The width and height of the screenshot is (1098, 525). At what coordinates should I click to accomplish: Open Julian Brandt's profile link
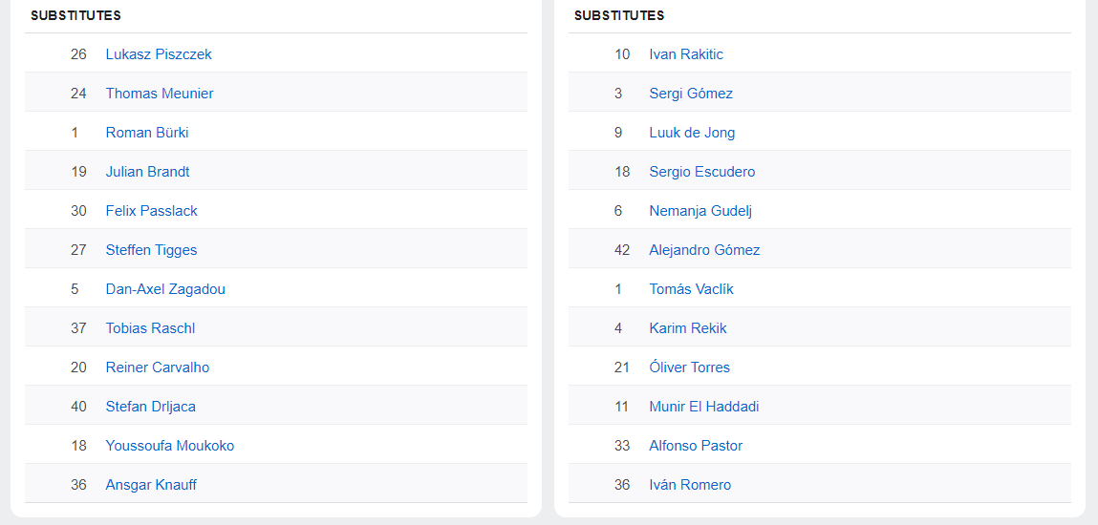pyautogui.click(x=147, y=172)
